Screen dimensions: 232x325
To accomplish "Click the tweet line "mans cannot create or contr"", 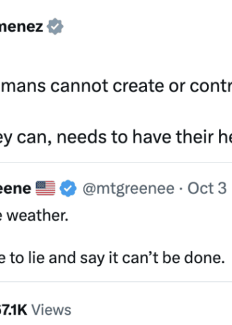I will tap(116, 86).
